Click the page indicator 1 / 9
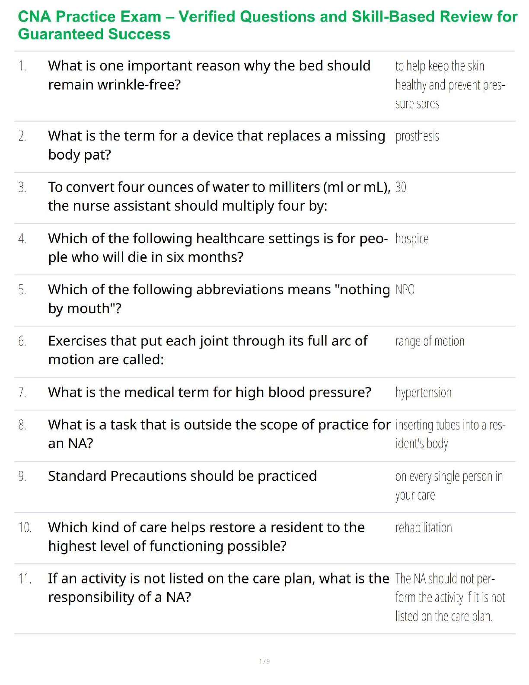Screen dimensions: 529x685 264,661
